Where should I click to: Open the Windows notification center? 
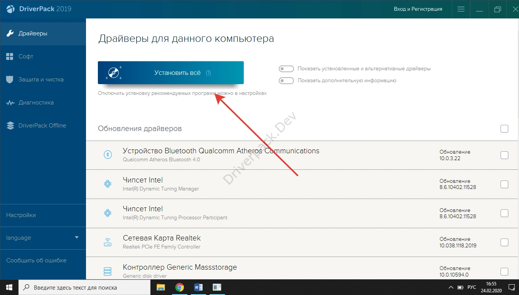(511, 287)
